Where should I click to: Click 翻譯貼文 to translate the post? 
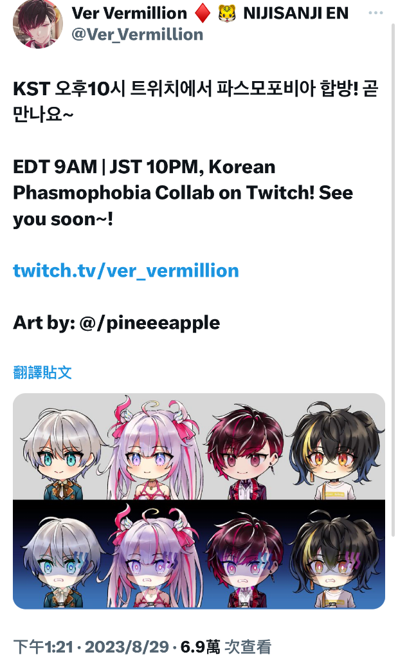point(42,373)
